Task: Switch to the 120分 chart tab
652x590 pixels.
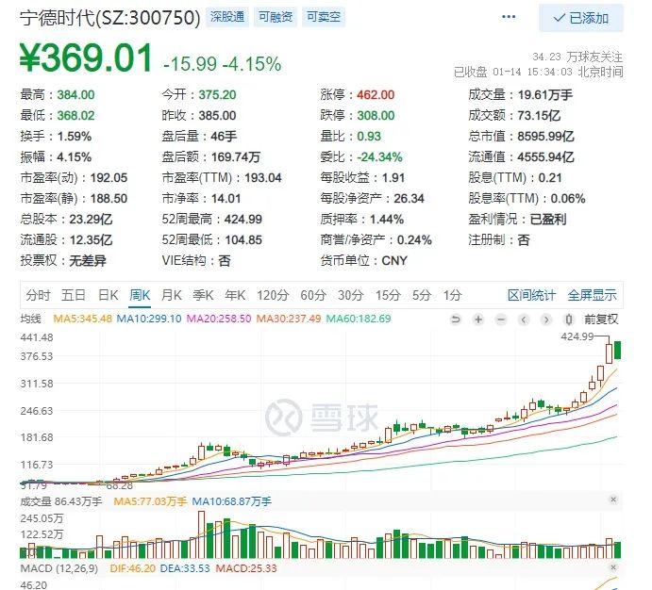Action: [x=273, y=295]
